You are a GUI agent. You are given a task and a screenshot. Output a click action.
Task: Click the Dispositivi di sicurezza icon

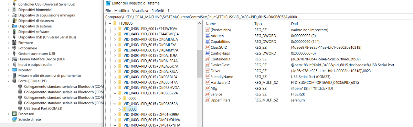14,21
